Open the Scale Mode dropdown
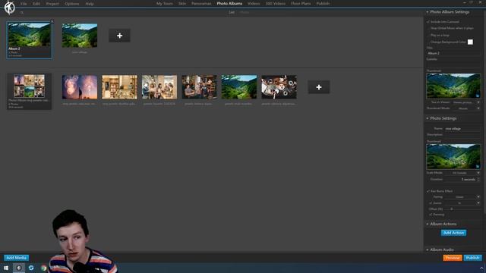Image resolution: width=486 pixels, height=273 pixels. pyautogui.click(x=462, y=173)
